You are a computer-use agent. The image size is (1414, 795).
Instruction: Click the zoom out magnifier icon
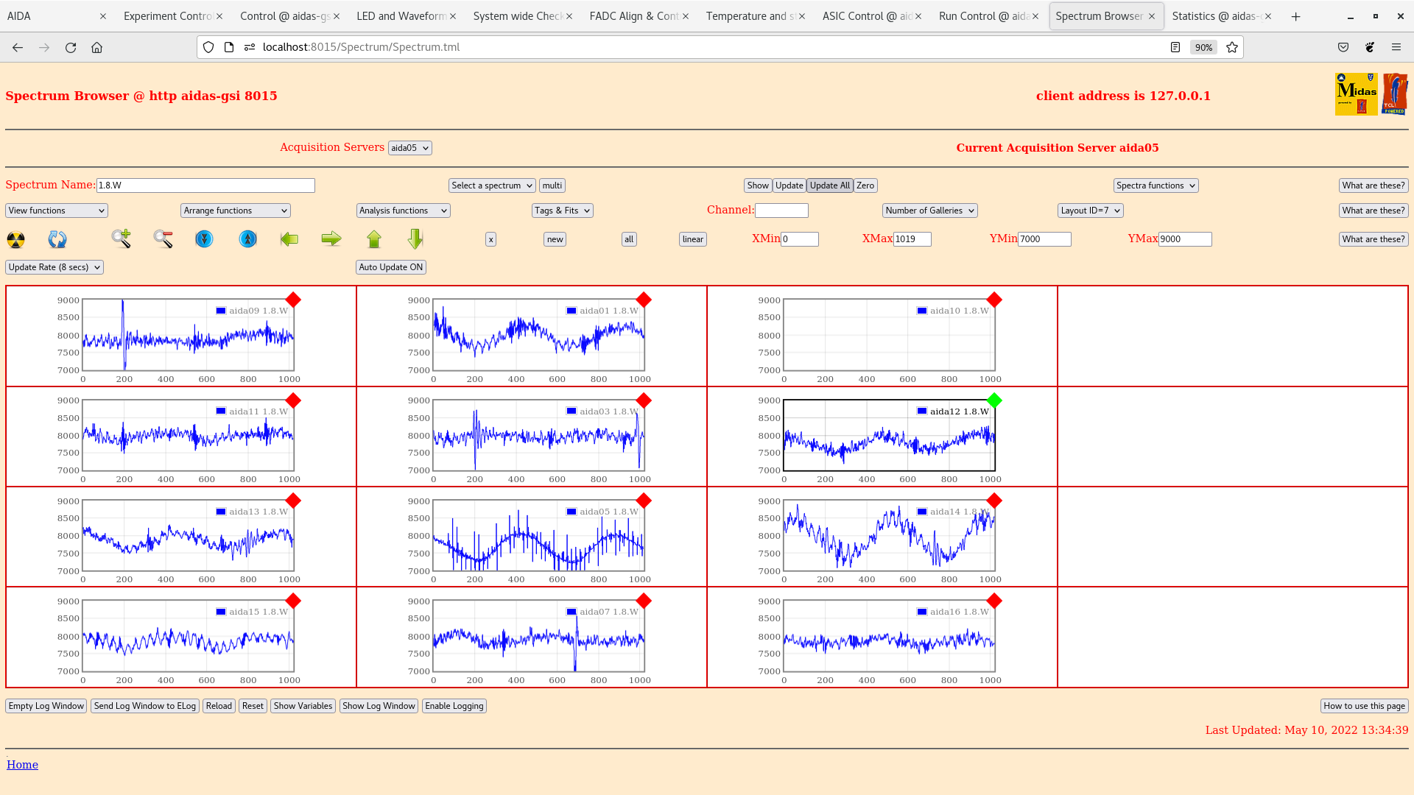point(163,239)
